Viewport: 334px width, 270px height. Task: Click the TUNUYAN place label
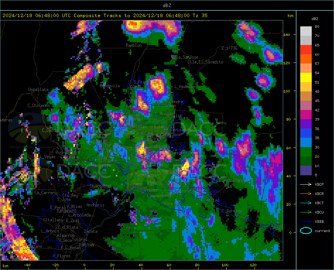click(86, 245)
